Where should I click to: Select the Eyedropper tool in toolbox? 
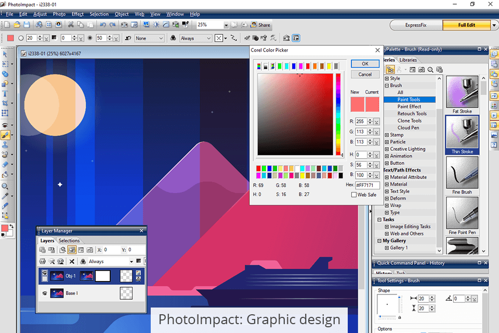pyautogui.click(x=5, y=196)
